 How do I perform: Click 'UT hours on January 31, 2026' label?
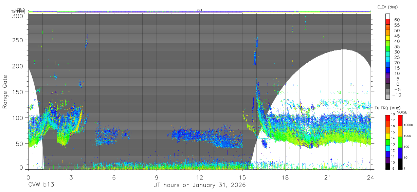(x=199, y=185)
